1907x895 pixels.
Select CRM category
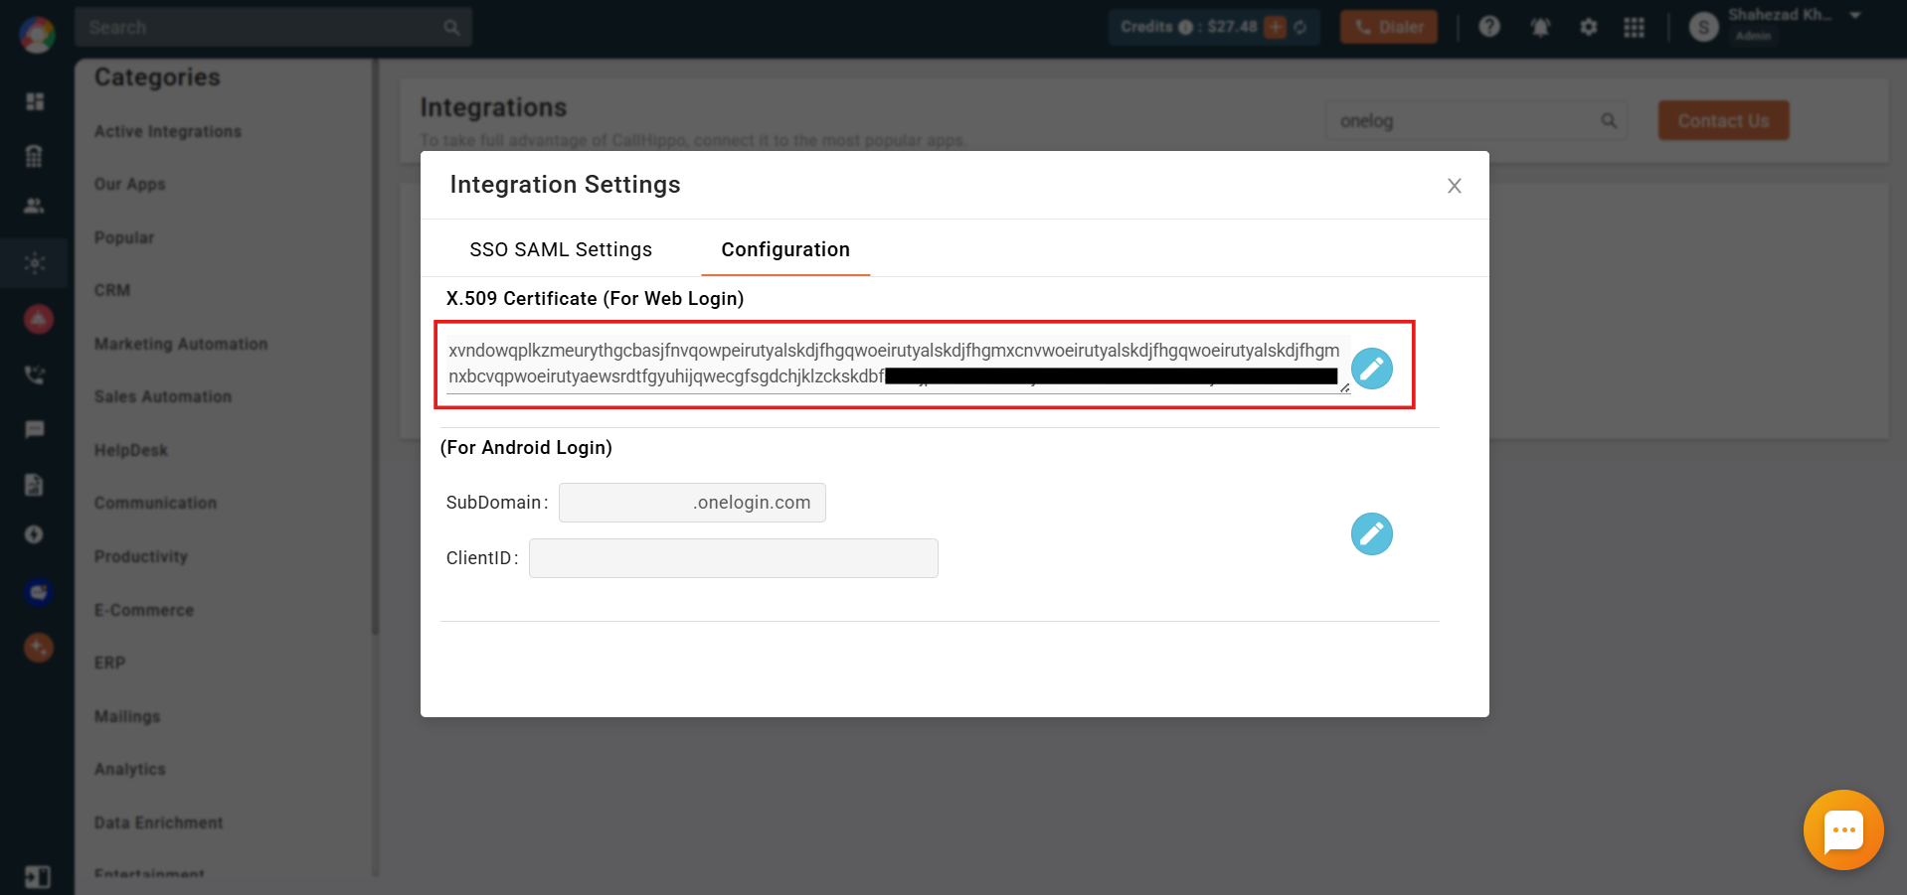(112, 290)
